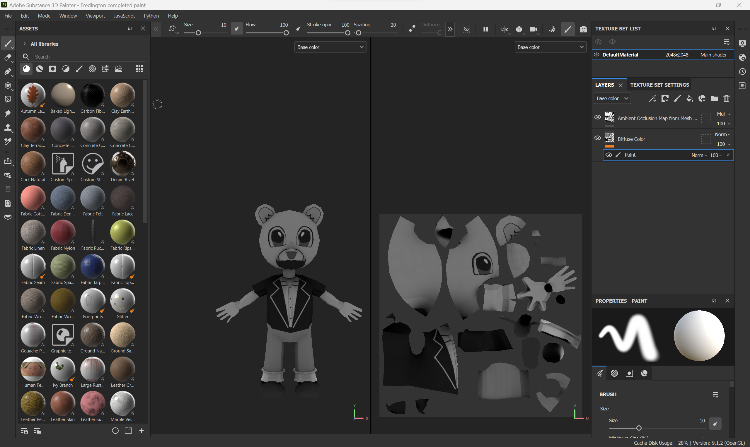Click the Flow slider handle
Image resolution: width=750 pixels, height=447 pixels.
(x=286, y=33)
